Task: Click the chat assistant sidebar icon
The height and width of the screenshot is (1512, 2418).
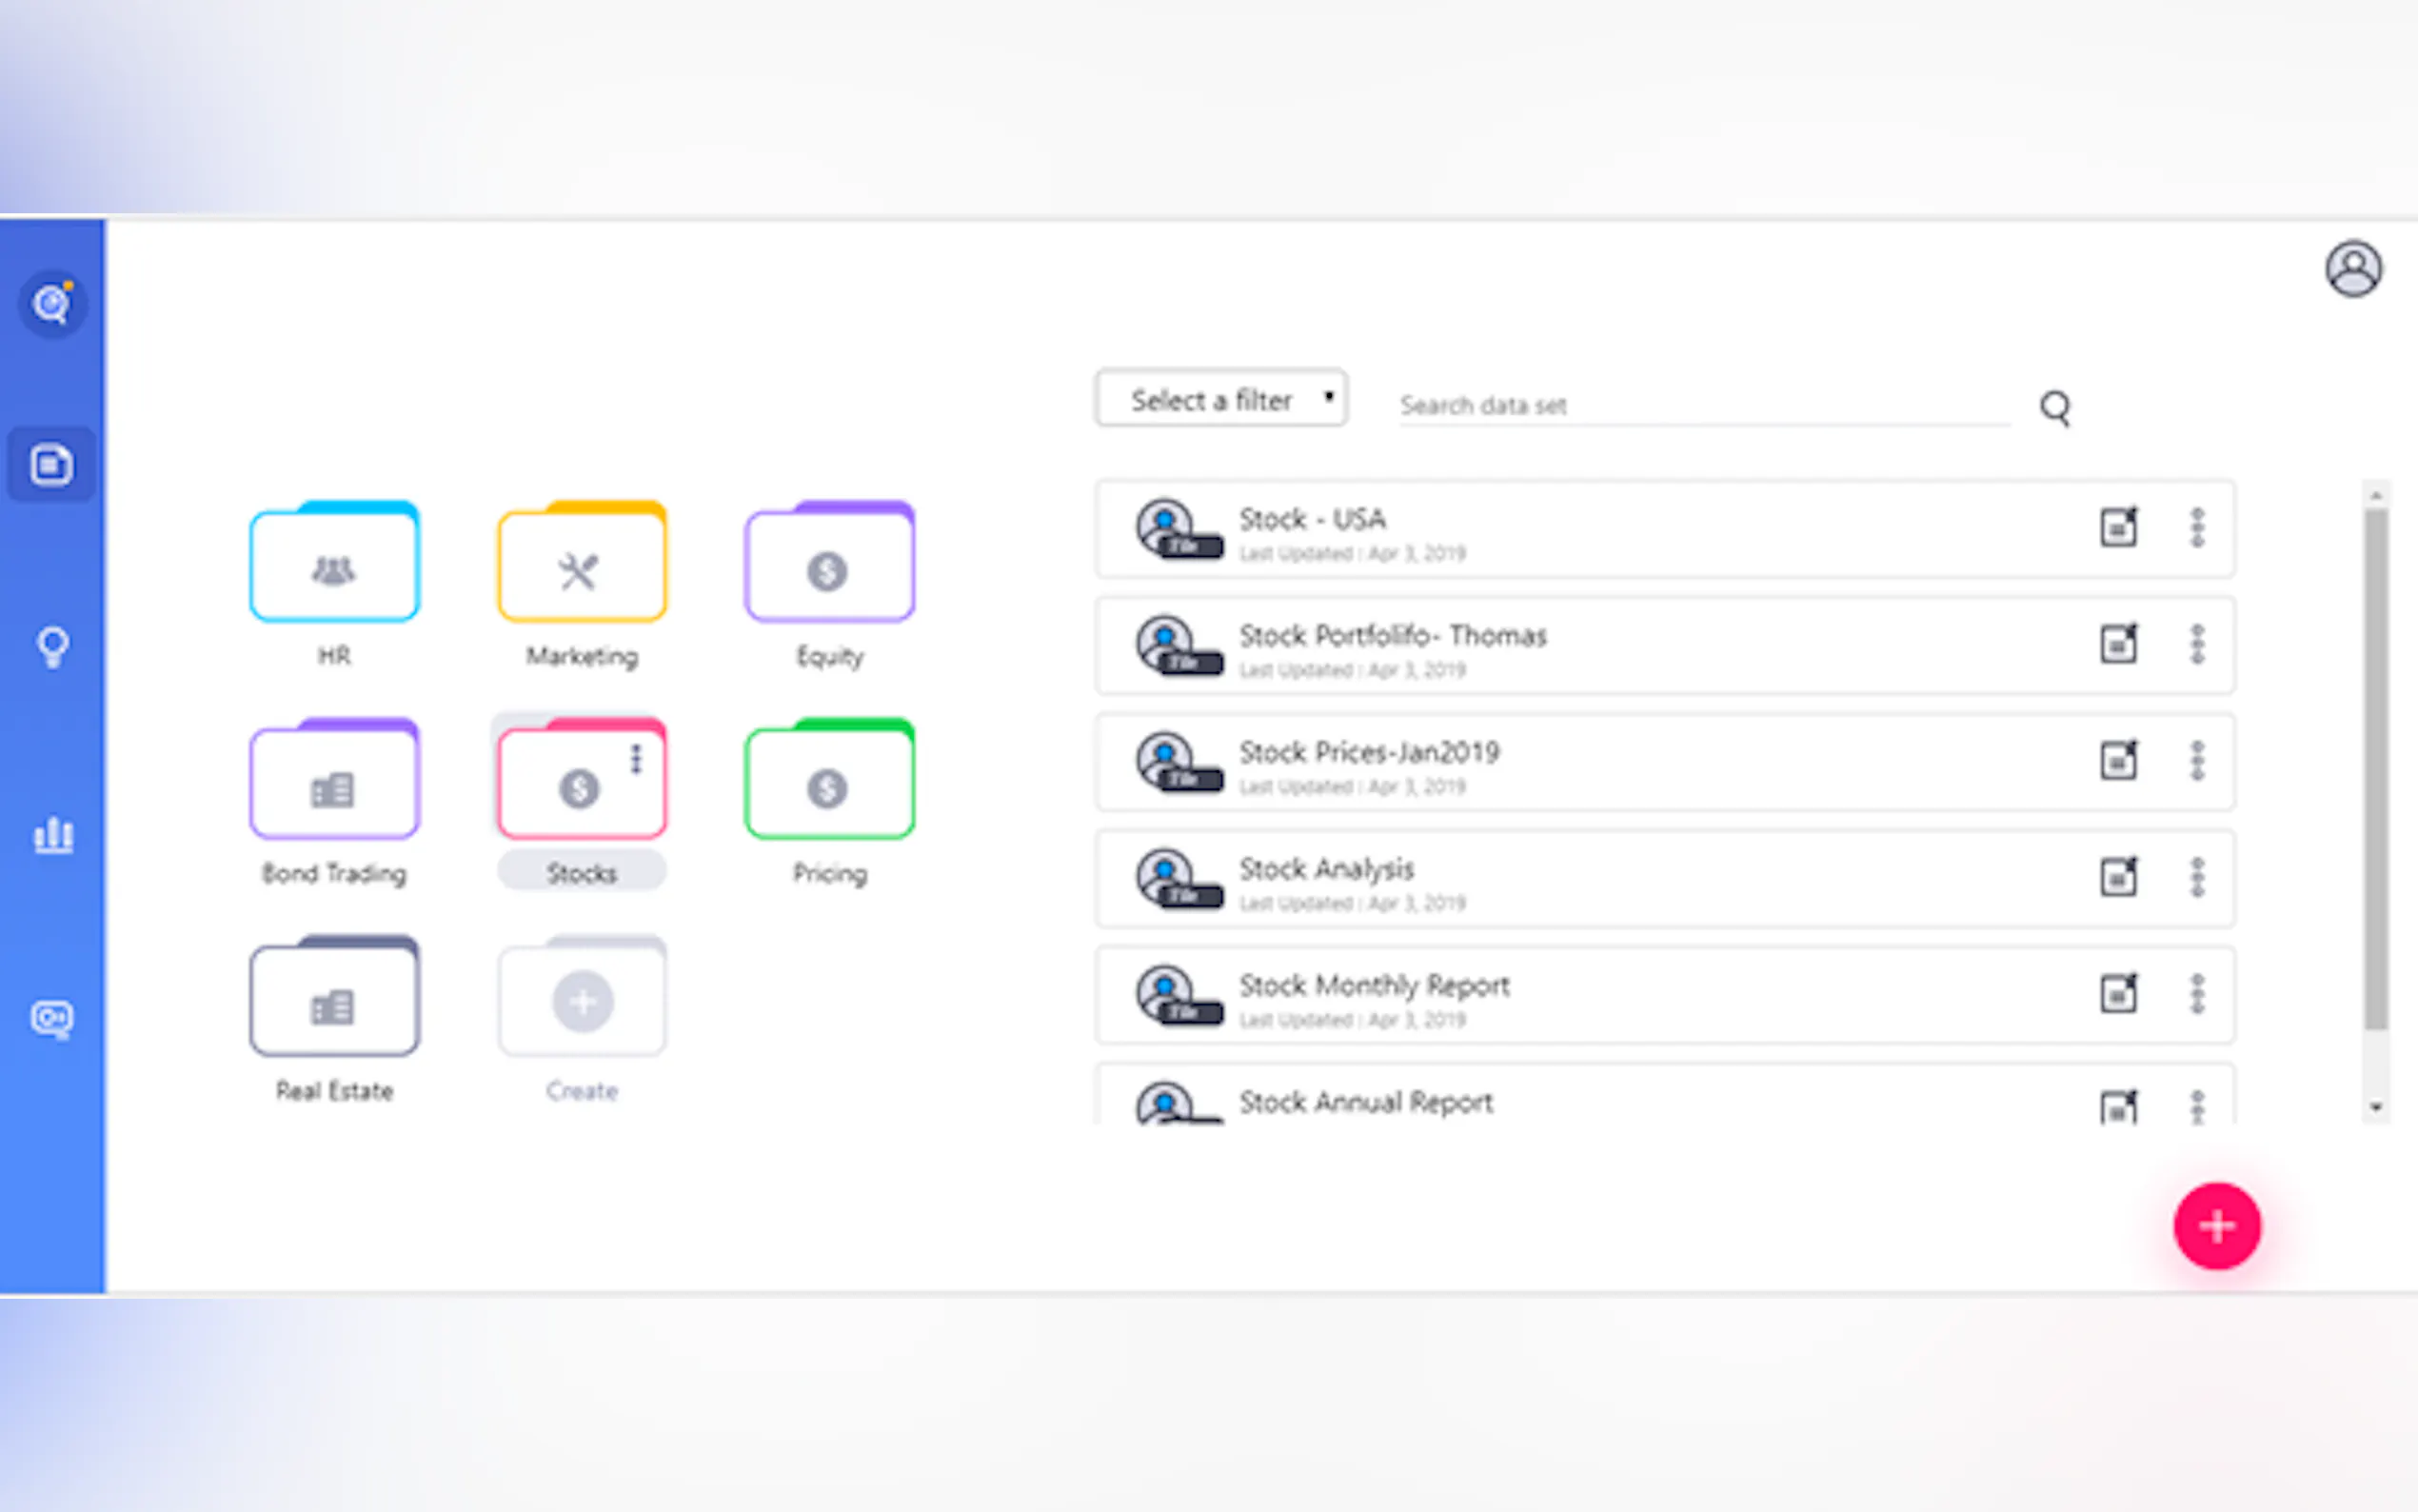Action: tap(52, 1018)
